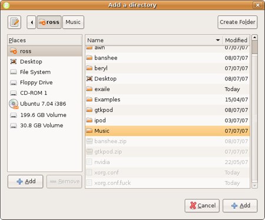Select CD-ROM 1 in Places
265x220 pixels.
45,93
